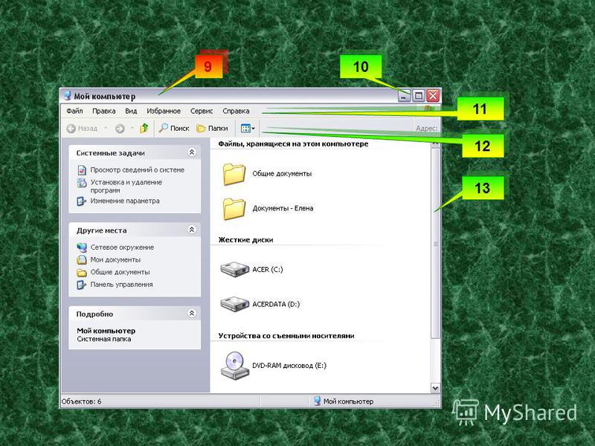Click the Назад back button
The width and height of the screenshot is (595, 446).
pyautogui.click(x=82, y=129)
